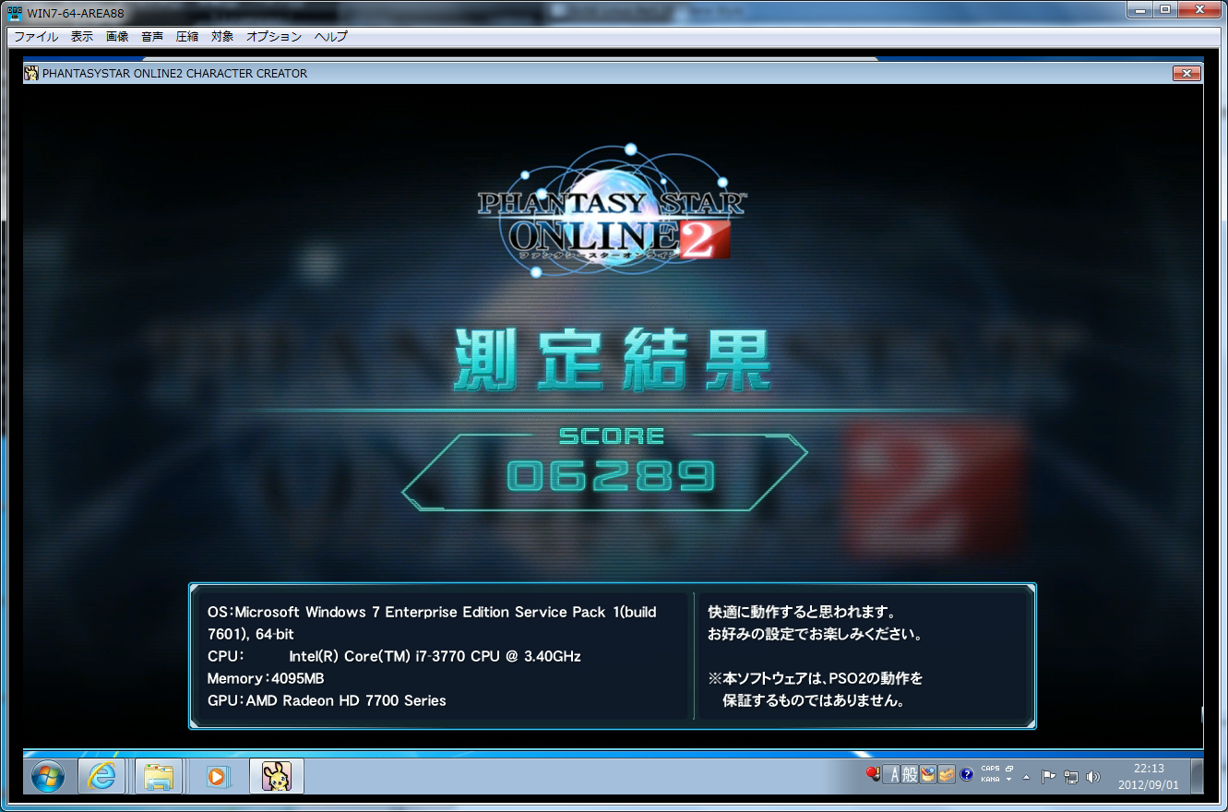1228x812 pixels.
Task: Click the IME input mode 'A' button
Action: (x=892, y=775)
